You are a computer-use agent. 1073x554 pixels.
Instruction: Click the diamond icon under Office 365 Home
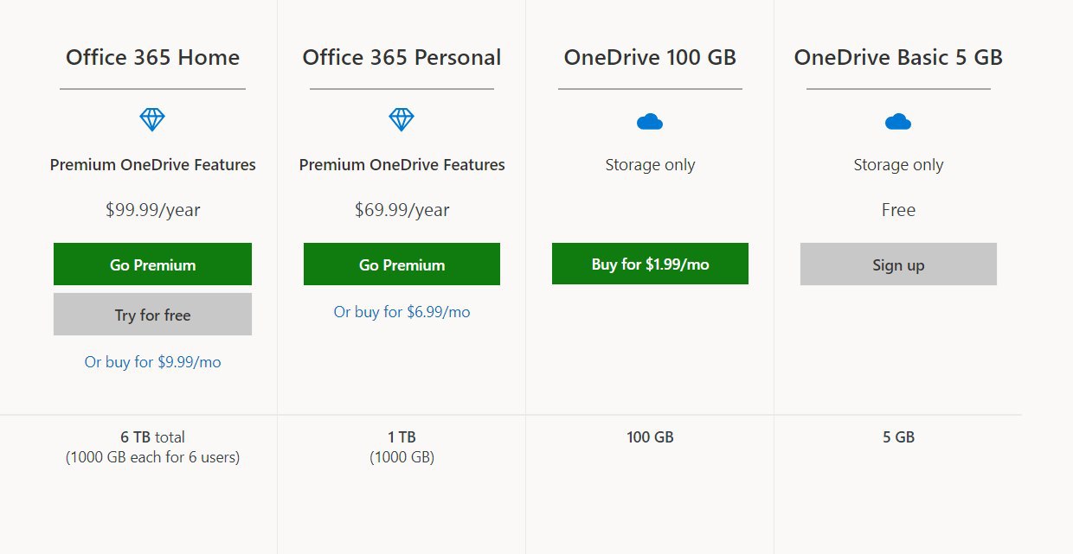click(152, 119)
